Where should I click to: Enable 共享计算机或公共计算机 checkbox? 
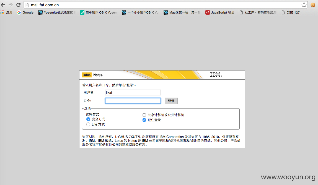click(x=144, y=115)
